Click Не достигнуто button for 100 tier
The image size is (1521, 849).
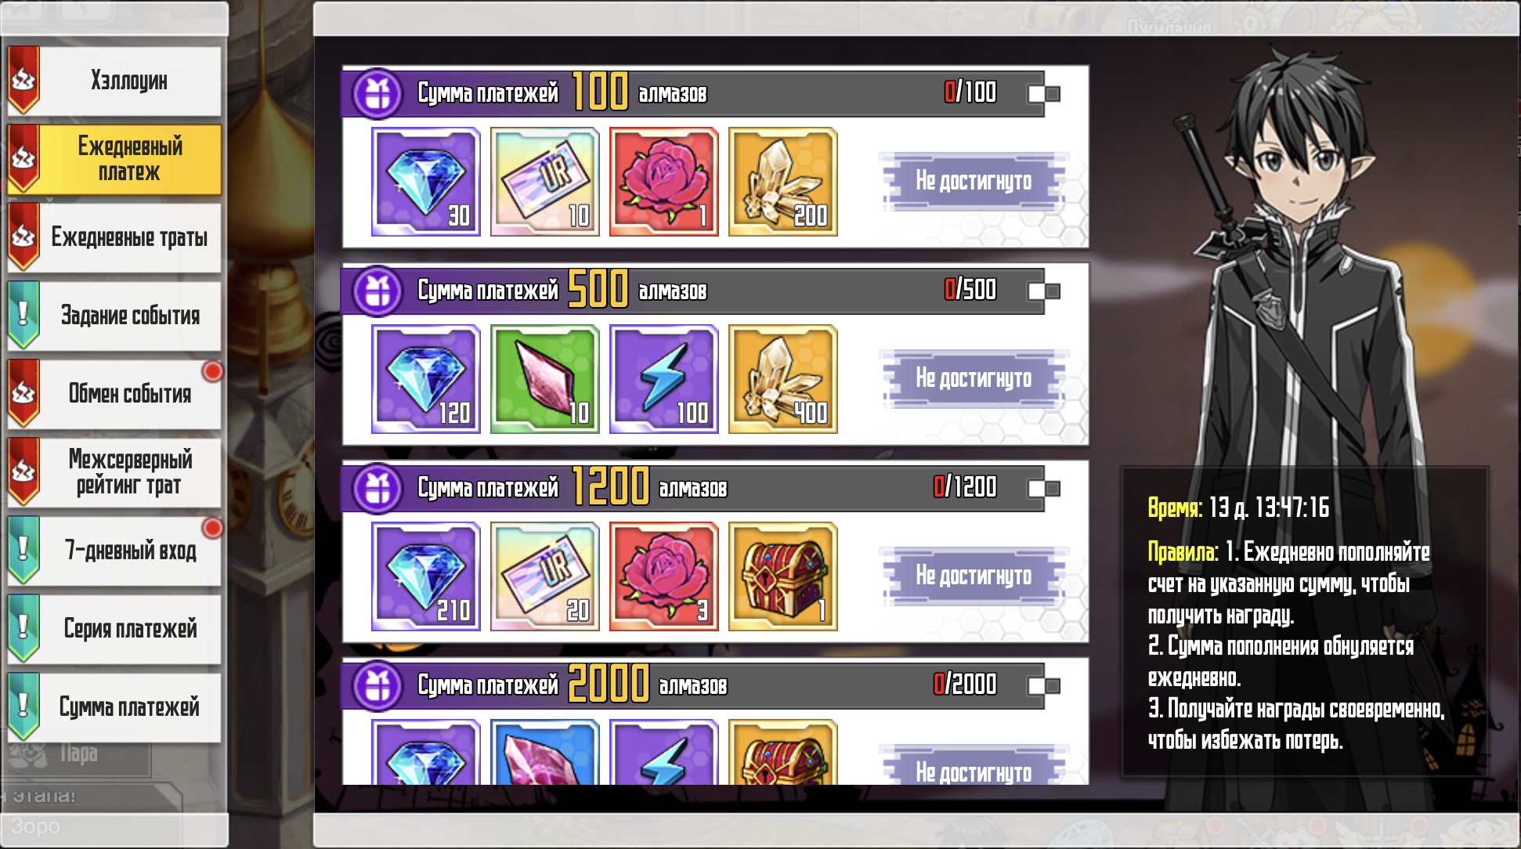click(974, 181)
